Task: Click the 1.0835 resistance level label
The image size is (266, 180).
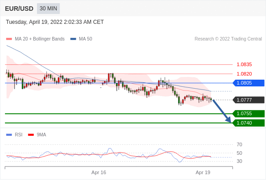Action: click(x=244, y=64)
